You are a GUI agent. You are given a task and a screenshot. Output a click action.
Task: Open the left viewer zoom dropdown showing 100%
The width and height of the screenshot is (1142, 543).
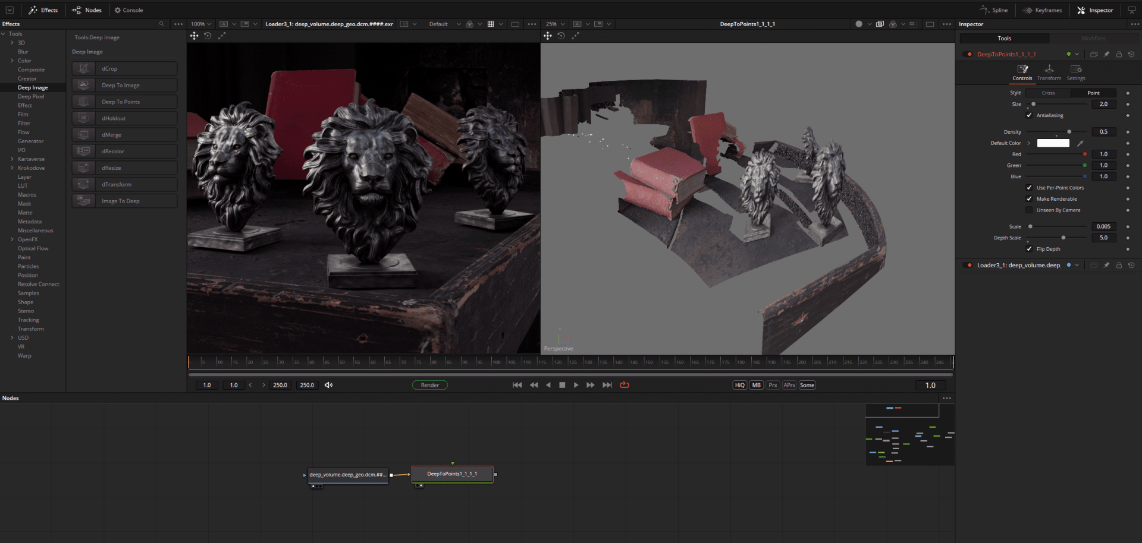(x=200, y=23)
